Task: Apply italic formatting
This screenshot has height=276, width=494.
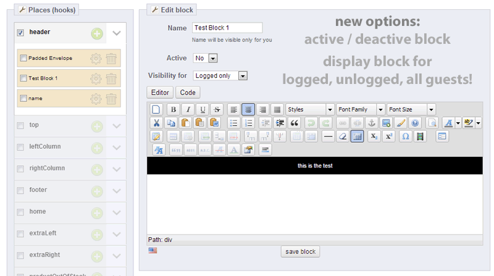Action: pos(187,109)
